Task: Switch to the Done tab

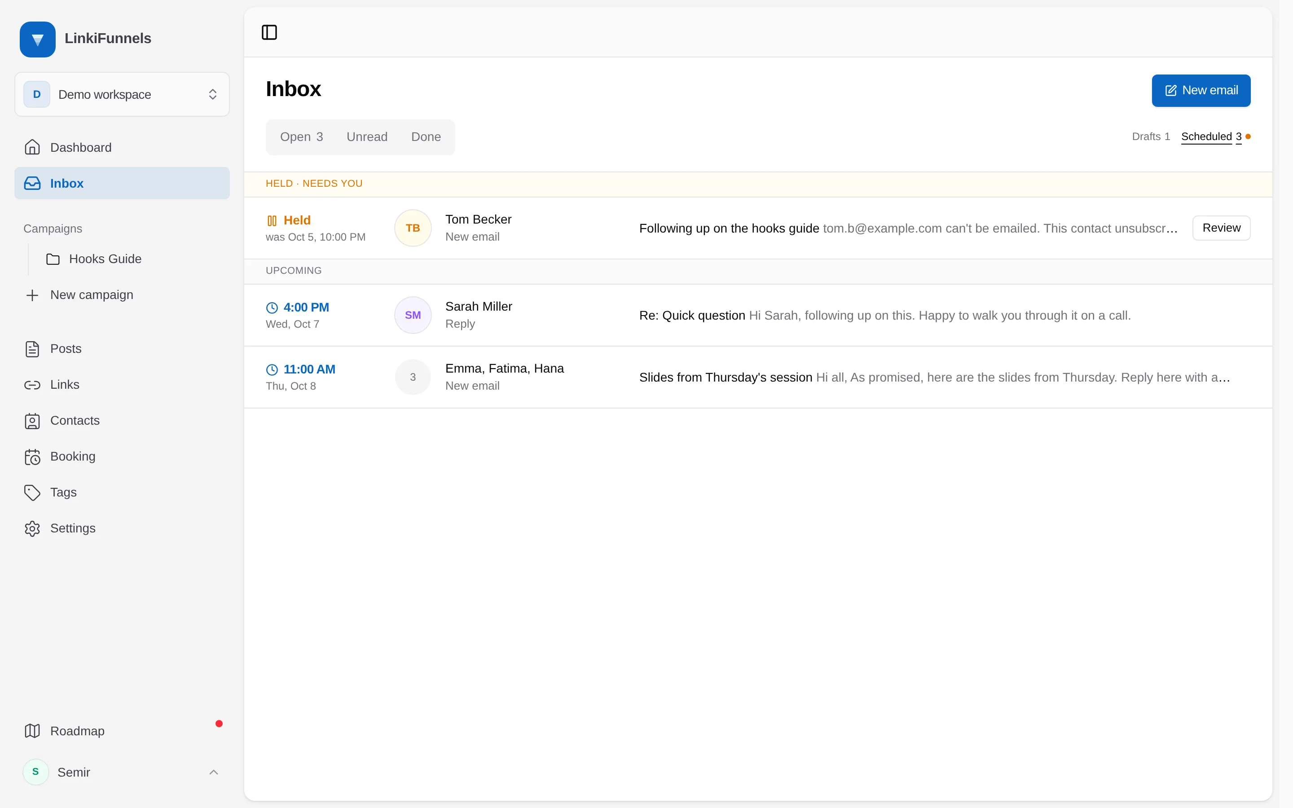Action: coord(426,137)
